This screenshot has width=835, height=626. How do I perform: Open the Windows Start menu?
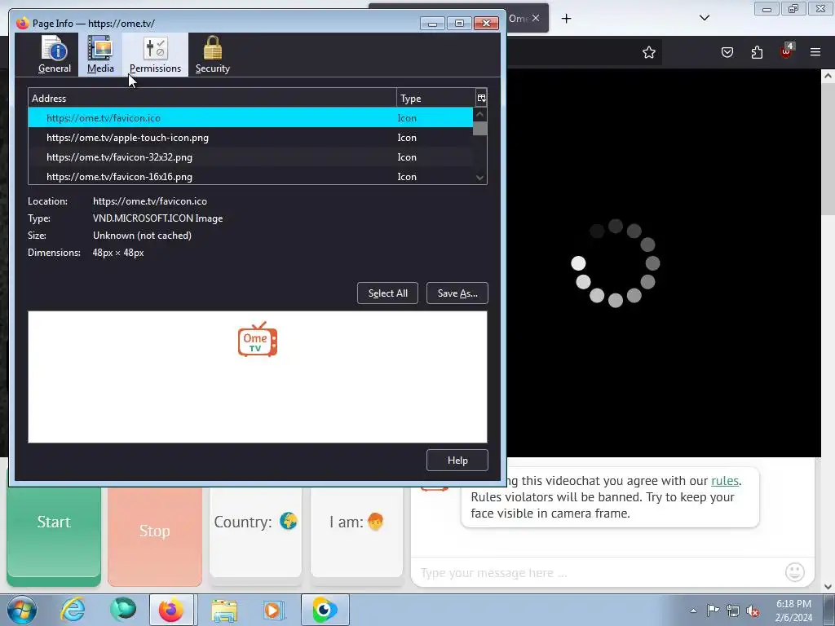coord(22,610)
